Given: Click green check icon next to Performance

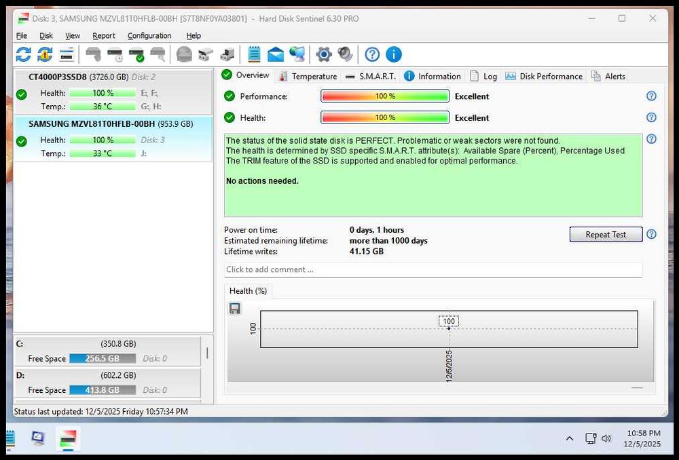Looking at the screenshot, I should pyautogui.click(x=230, y=96).
